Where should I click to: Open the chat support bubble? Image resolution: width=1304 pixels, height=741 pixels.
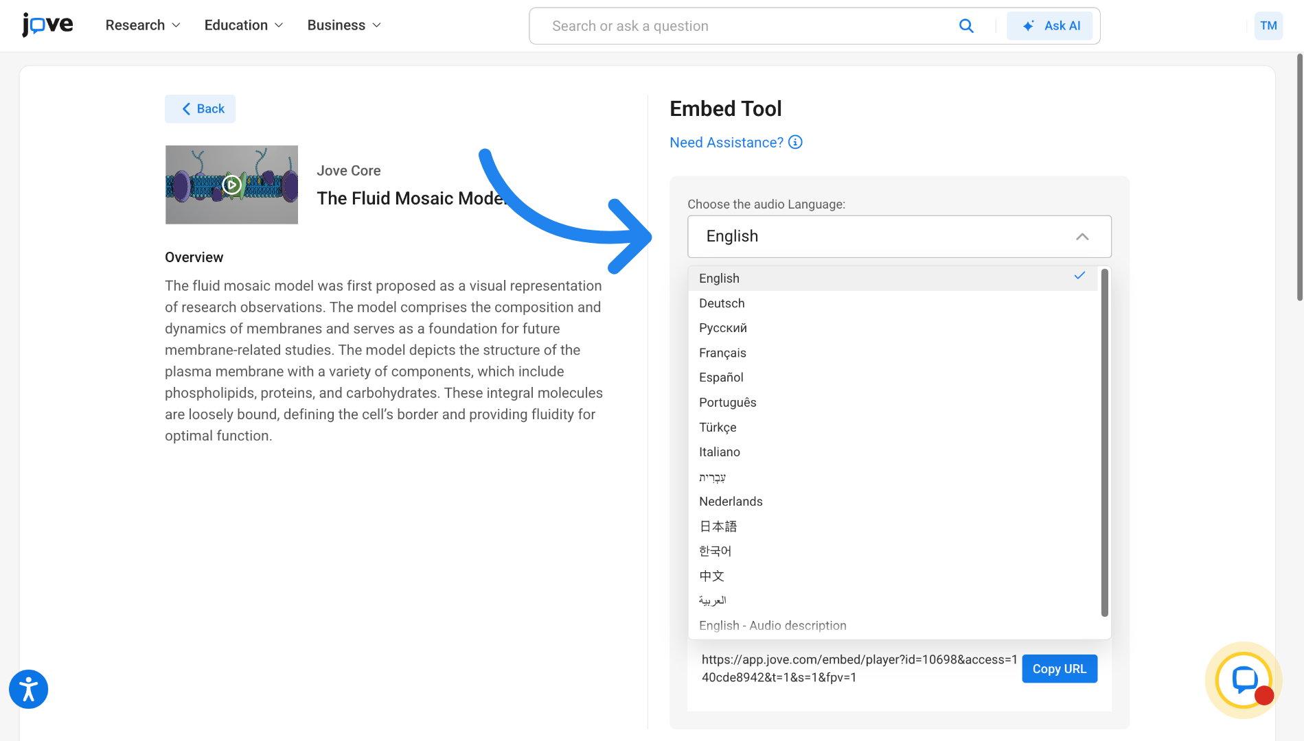click(x=1244, y=680)
